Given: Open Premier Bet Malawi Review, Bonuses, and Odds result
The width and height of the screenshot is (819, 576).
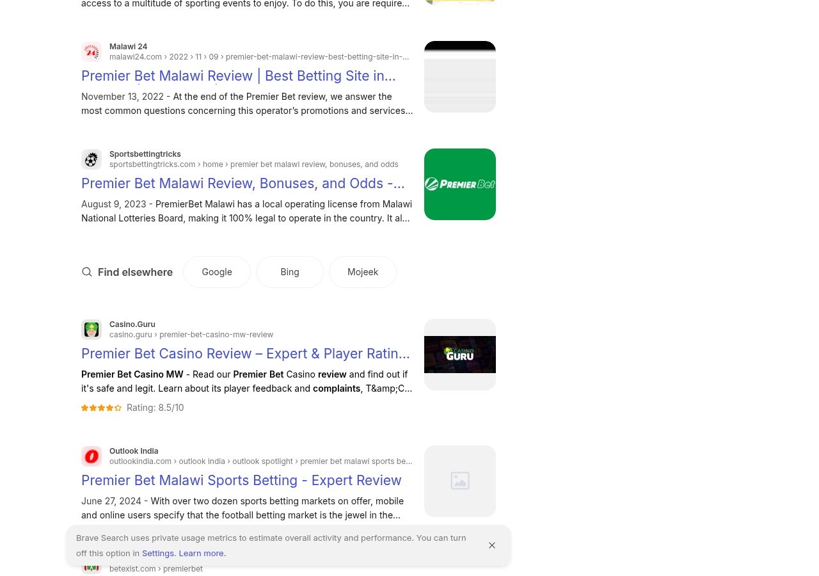Looking at the screenshot, I should [243, 183].
